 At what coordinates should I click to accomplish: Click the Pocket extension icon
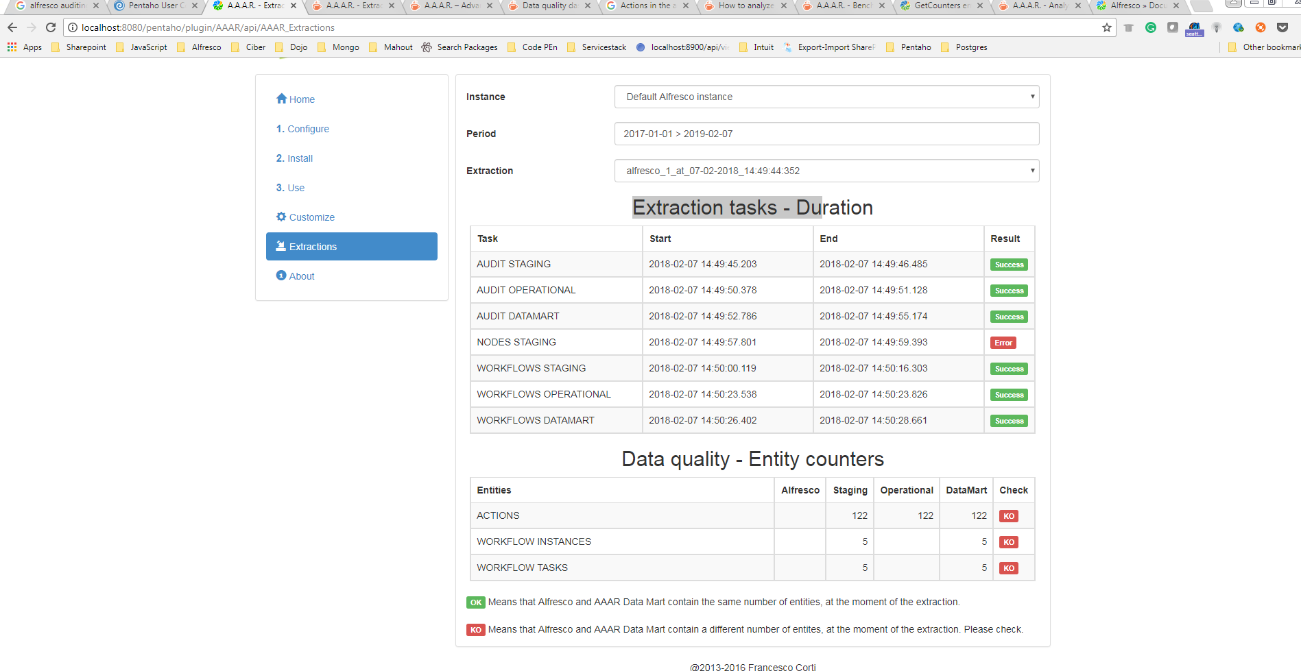click(1282, 27)
